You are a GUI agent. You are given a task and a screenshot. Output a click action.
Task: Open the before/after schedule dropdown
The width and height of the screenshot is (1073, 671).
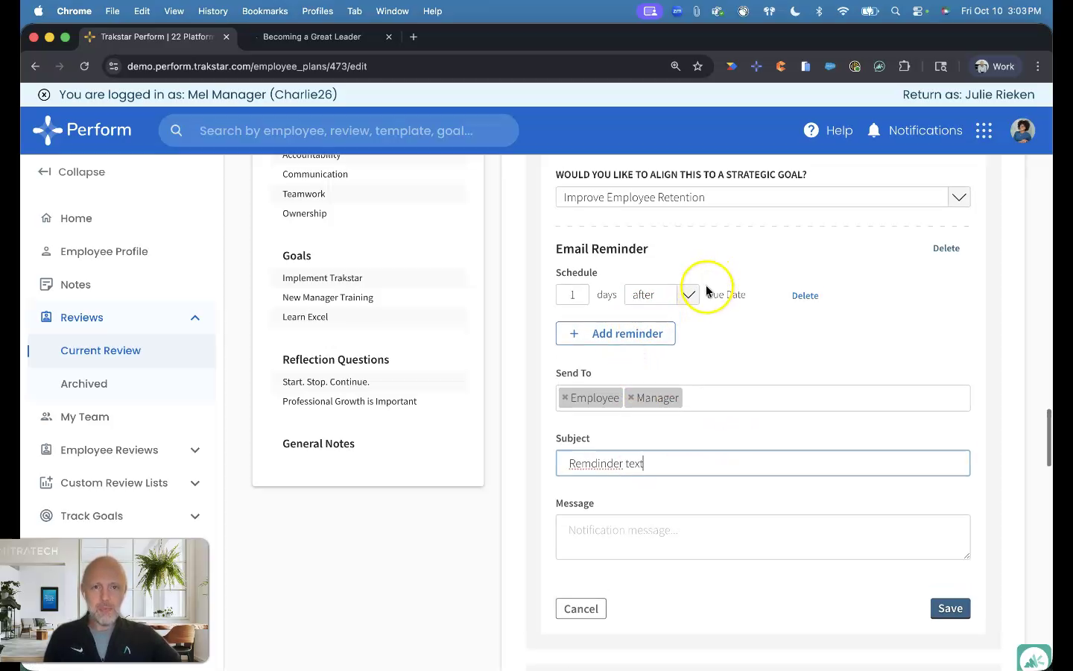pyautogui.click(x=689, y=294)
